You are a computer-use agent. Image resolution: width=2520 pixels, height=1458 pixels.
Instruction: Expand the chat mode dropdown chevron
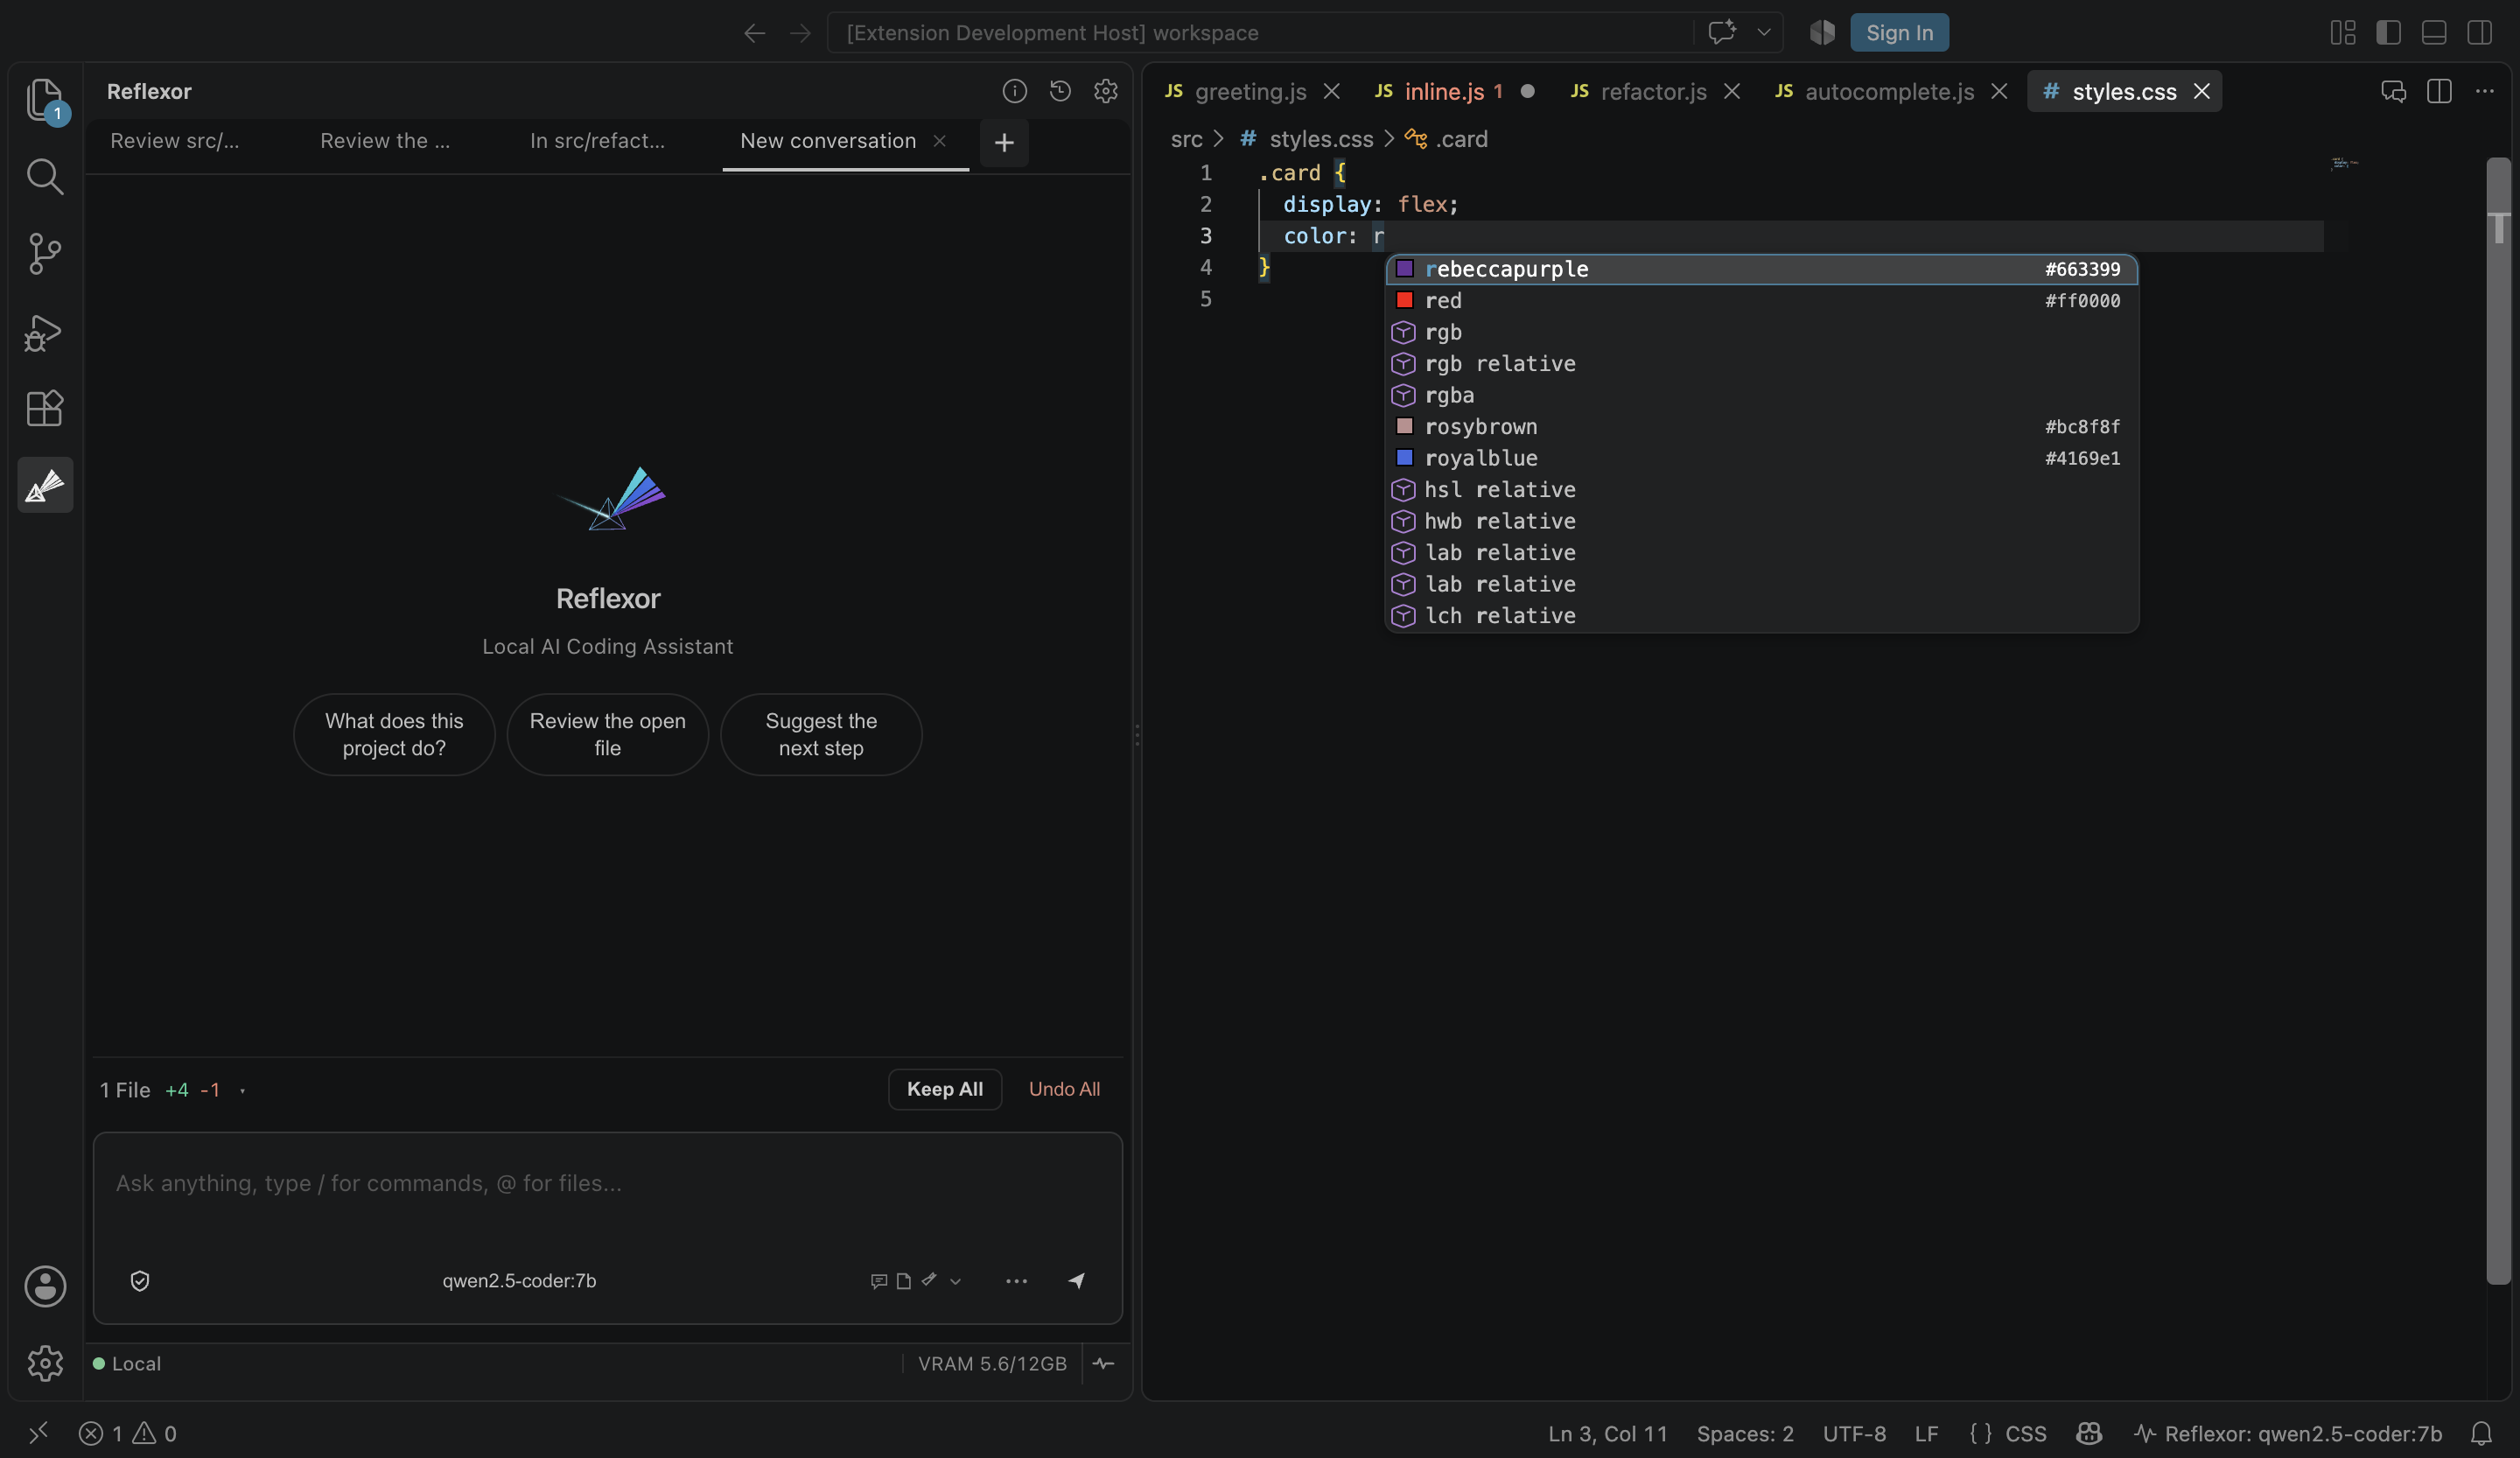[x=955, y=1281]
